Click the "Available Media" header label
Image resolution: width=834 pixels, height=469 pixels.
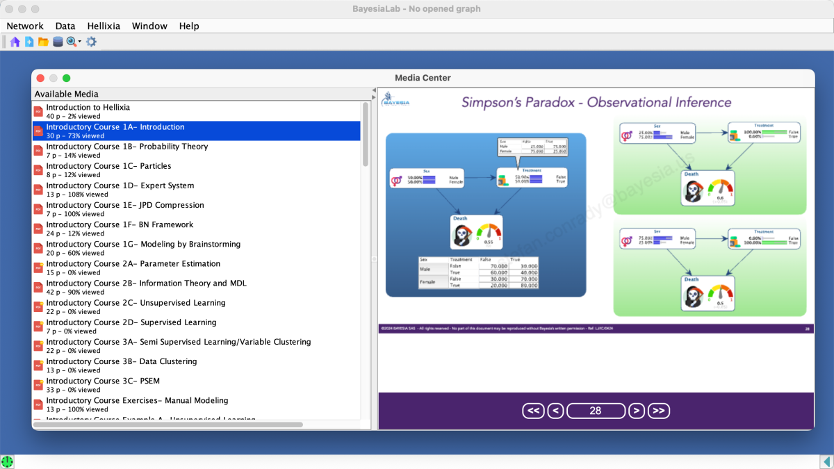pyautogui.click(x=67, y=94)
